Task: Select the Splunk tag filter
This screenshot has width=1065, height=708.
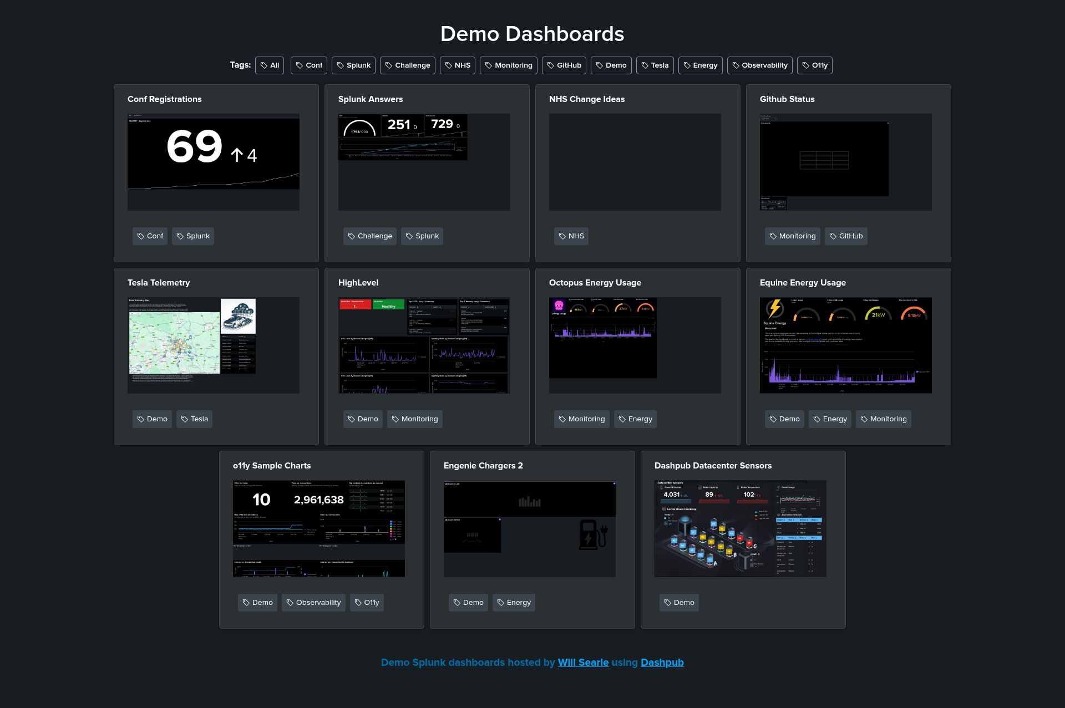Action: [353, 65]
